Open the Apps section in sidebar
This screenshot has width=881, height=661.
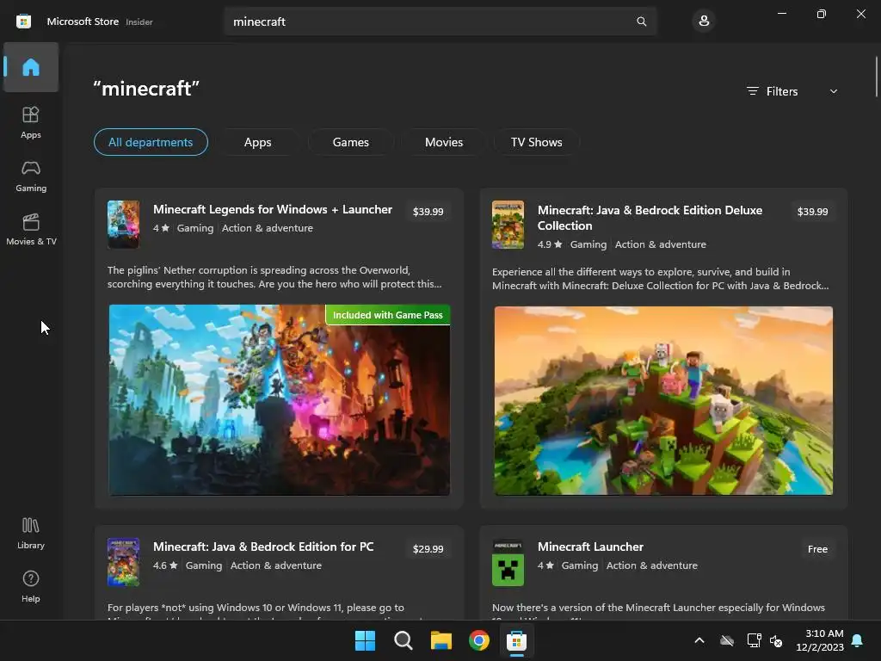(31, 122)
